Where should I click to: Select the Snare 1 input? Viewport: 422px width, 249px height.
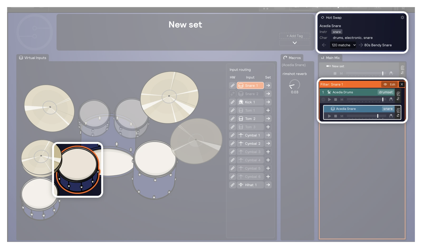[x=250, y=85]
